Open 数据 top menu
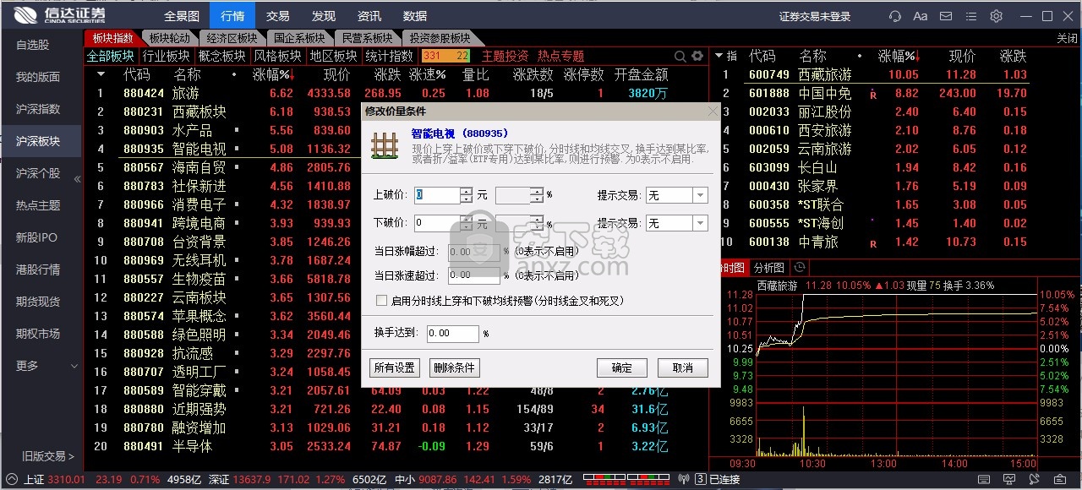The height and width of the screenshot is (490, 1082). click(x=414, y=16)
